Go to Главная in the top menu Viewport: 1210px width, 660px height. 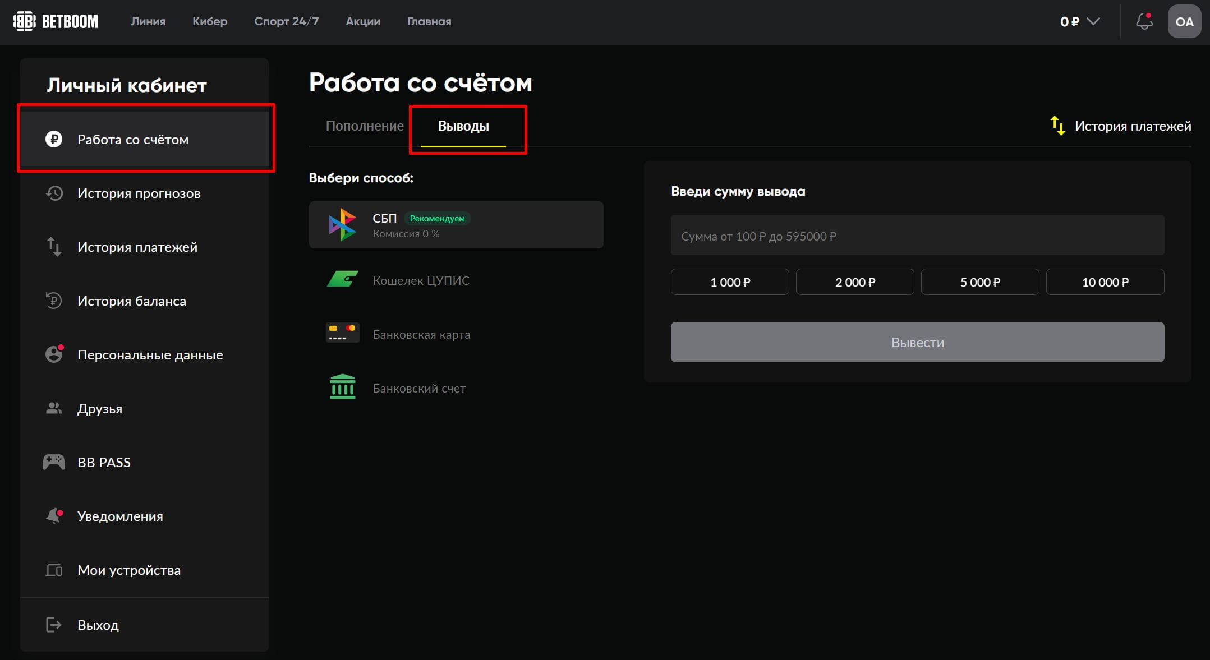point(429,21)
